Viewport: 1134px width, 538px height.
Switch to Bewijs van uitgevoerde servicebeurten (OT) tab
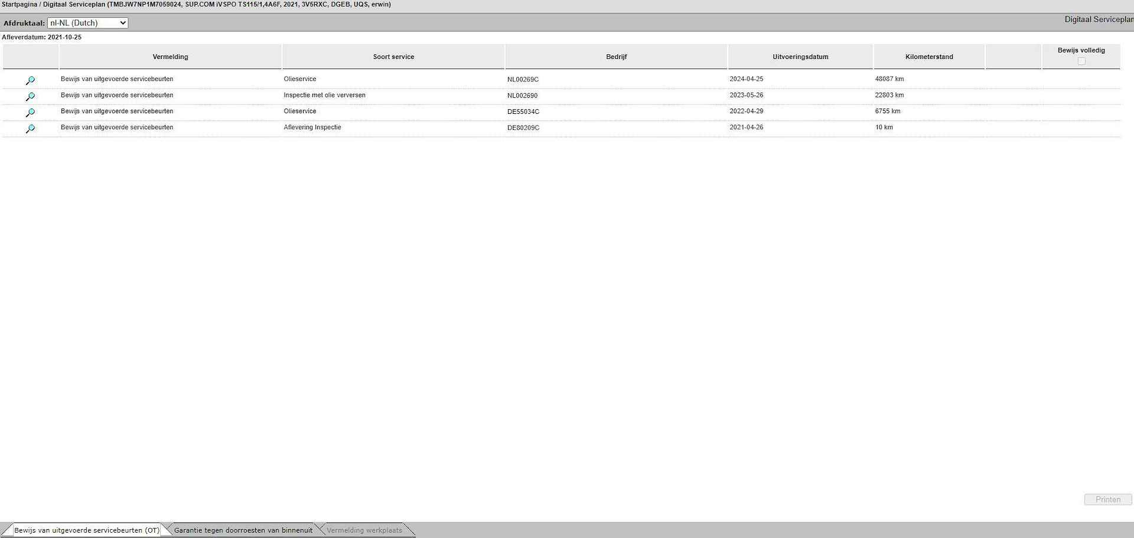point(86,530)
